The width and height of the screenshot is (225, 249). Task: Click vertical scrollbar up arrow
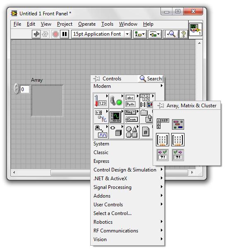tap(199, 43)
